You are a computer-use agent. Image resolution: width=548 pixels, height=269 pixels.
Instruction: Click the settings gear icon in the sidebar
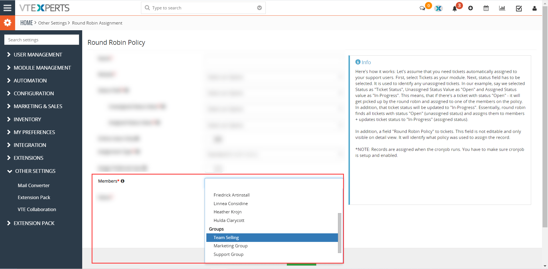7,23
